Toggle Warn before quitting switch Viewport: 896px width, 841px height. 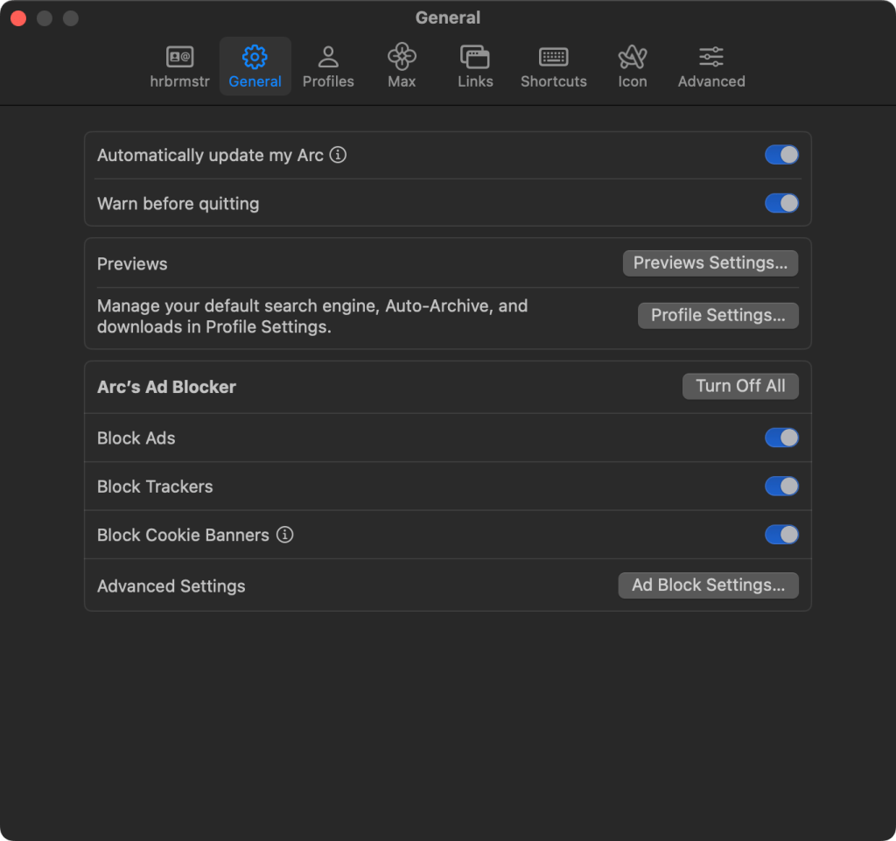pos(781,203)
